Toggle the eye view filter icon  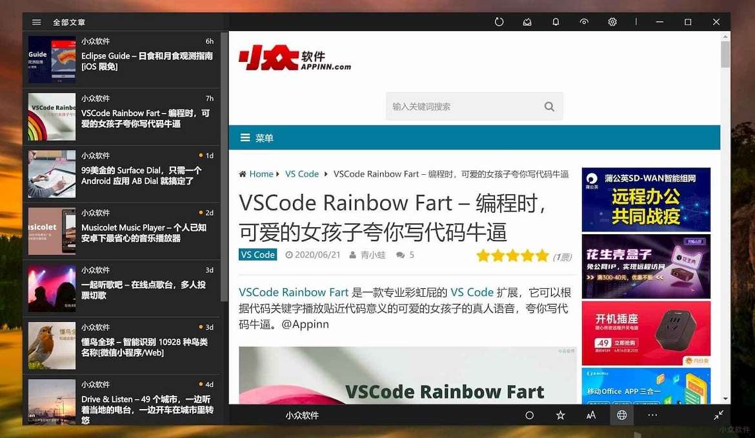click(583, 22)
